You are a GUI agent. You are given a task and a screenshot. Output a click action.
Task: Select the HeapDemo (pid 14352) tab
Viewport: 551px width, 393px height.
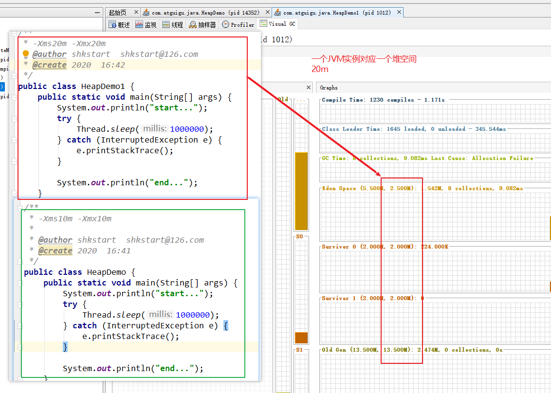click(x=205, y=13)
